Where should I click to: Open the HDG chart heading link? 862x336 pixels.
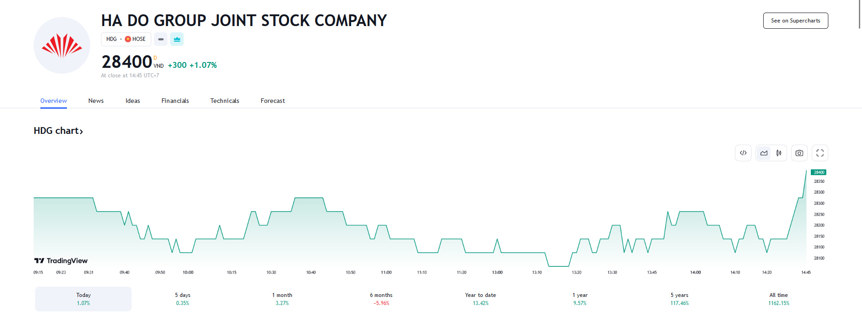pos(58,131)
